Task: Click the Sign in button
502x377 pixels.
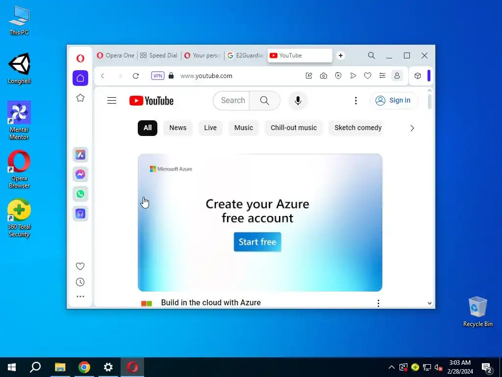Action: point(394,100)
